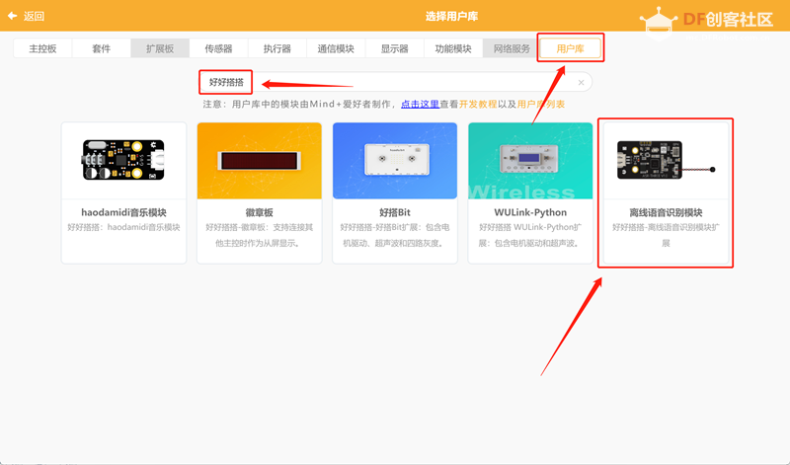Click description 好好搭搭: haodamidi音乐模块
Image resolution: width=790 pixels, height=465 pixels.
pos(124,227)
